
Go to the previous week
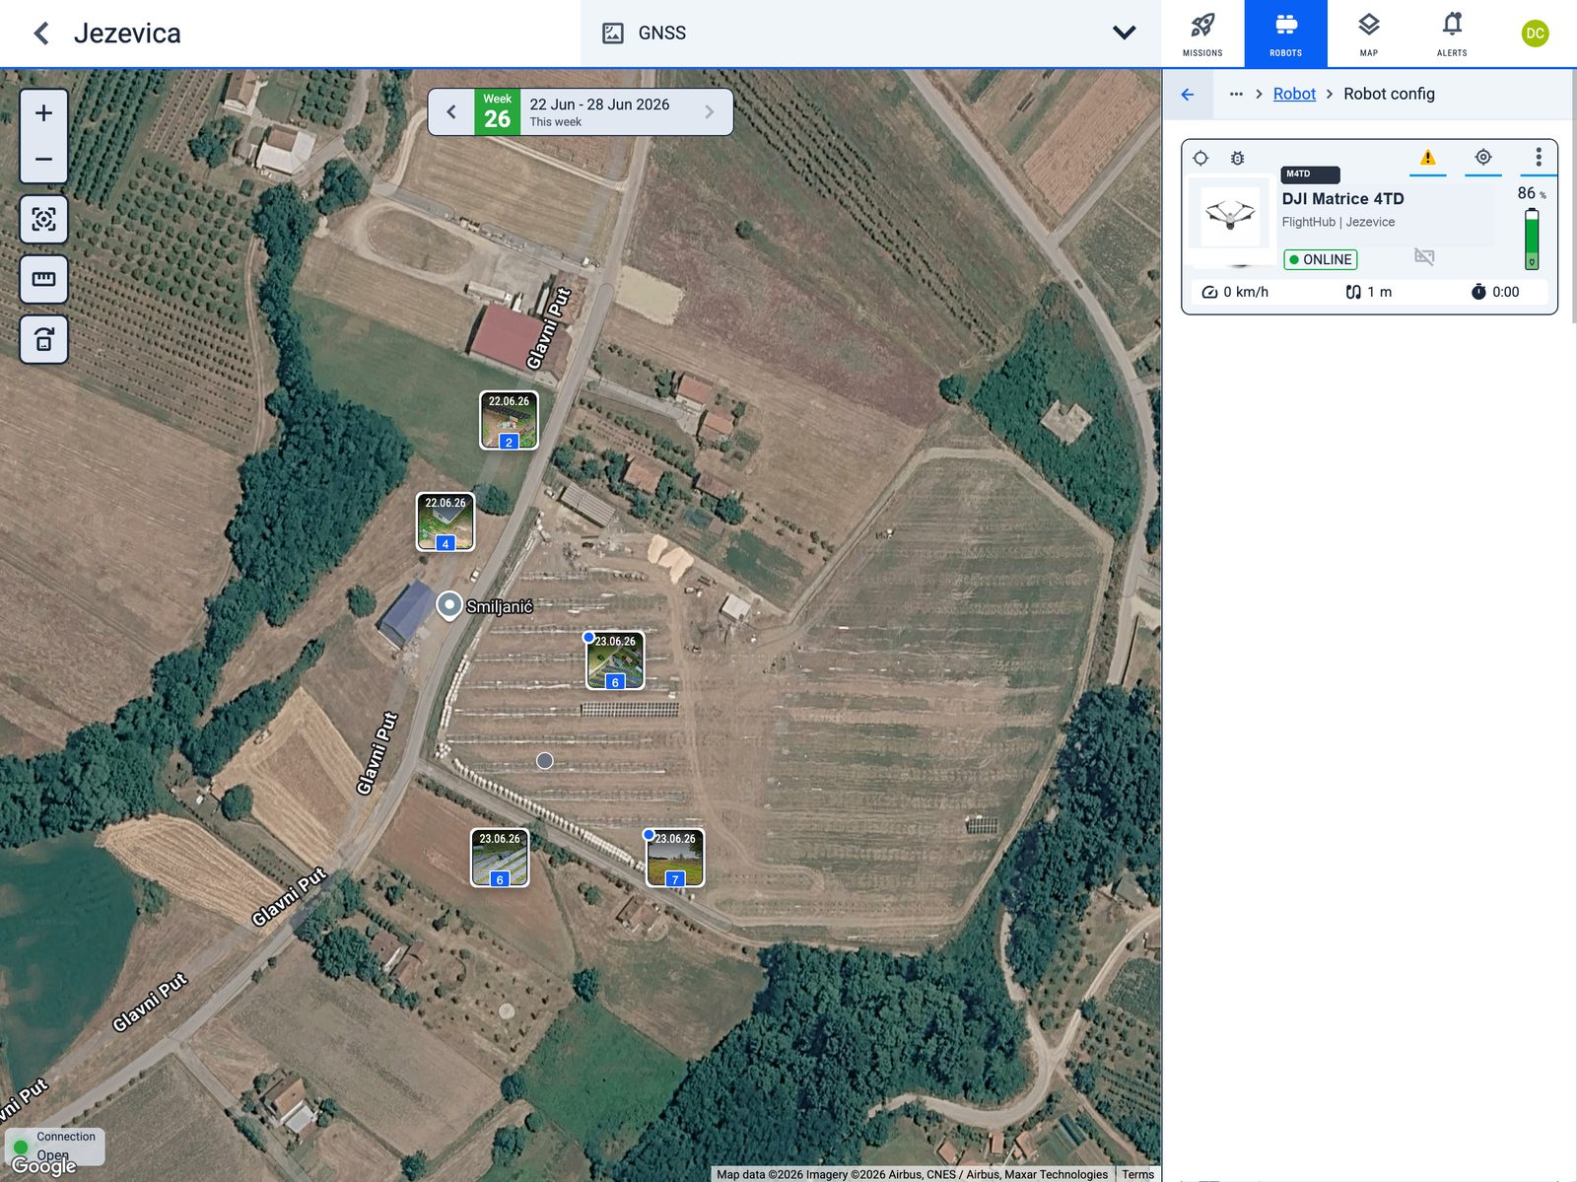pyautogui.click(x=451, y=111)
